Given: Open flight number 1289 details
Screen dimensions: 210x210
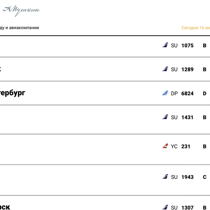Looking at the screenshot, I should pyautogui.click(x=187, y=70).
